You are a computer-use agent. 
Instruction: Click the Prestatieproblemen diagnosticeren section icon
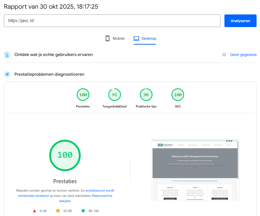pos(7,74)
